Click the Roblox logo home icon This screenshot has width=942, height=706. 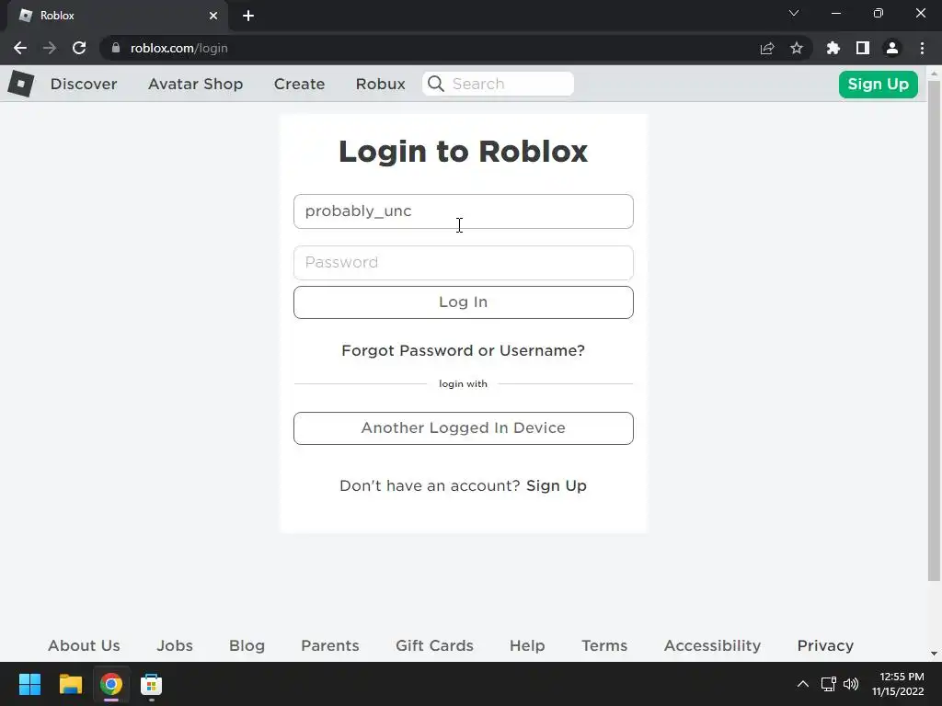pos(21,84)
